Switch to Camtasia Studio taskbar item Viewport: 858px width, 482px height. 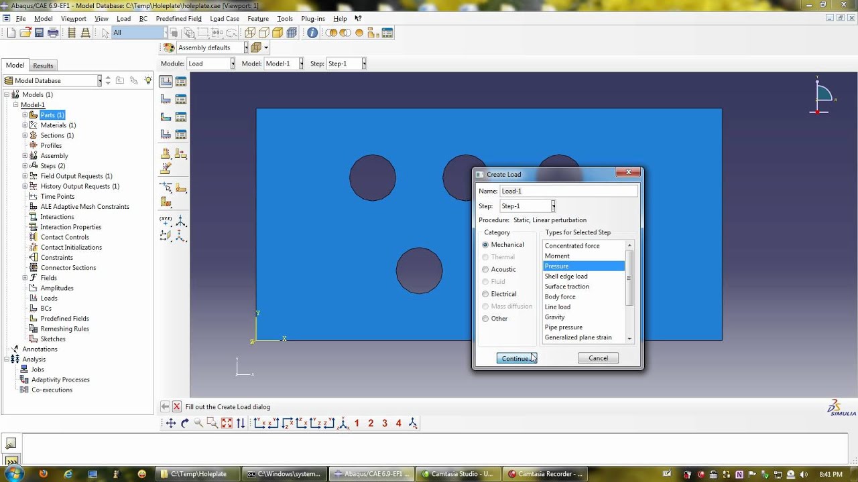click(x=458, y=474)
